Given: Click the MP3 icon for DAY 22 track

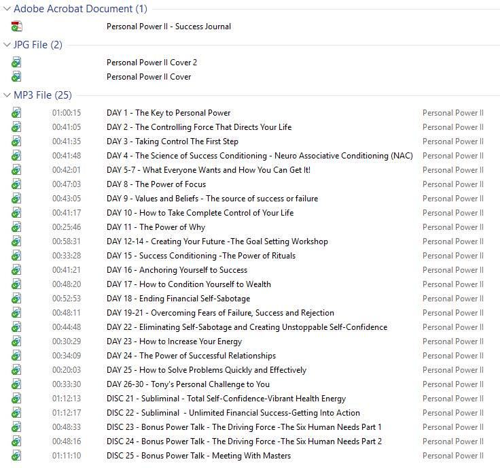Looking at the screenshot, I should (16, 327).
